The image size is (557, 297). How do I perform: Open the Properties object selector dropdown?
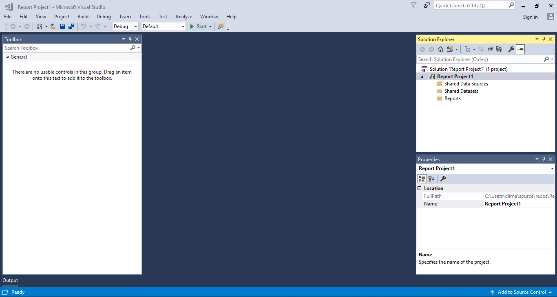click(x=552, y=168)
